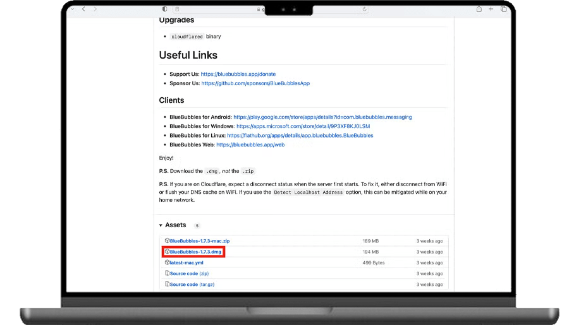Go forward using Safari's forward arrow
Viewport: 569px width, 325px height.
95,9
